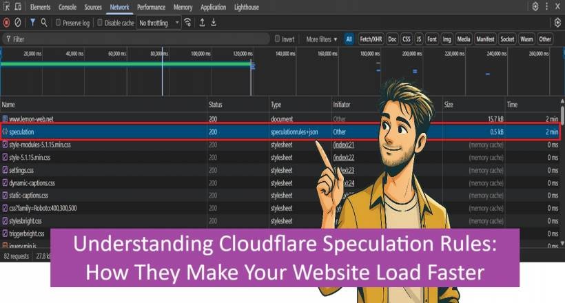Sort by the Size column header
This screenshot has height=303, width=565.
point(474,105)
